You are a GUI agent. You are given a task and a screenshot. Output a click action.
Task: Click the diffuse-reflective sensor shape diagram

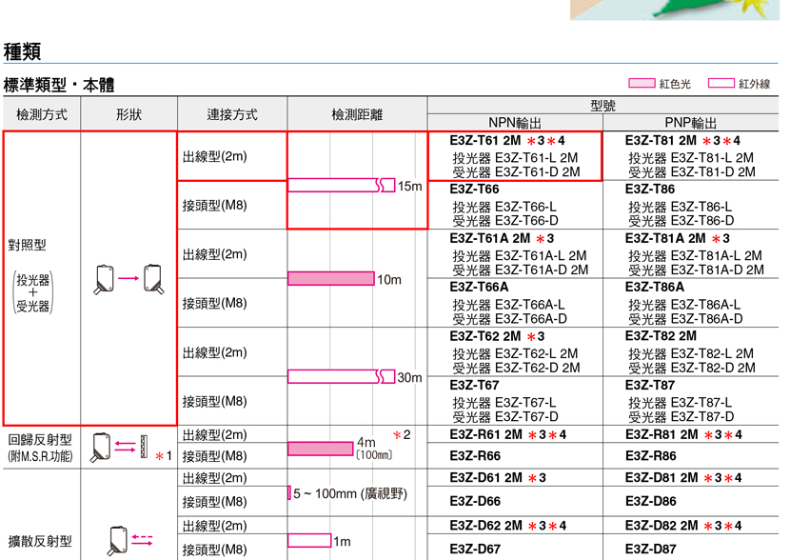(x=130, y=541)
